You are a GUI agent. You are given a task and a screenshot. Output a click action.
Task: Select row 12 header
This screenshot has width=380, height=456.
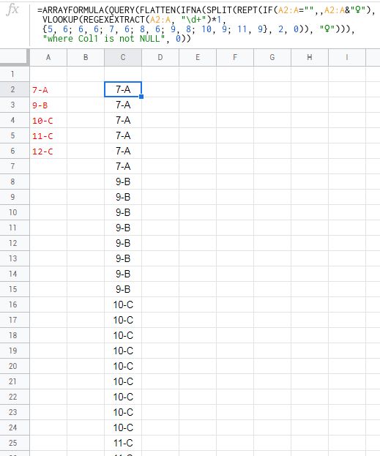(15, 243)
